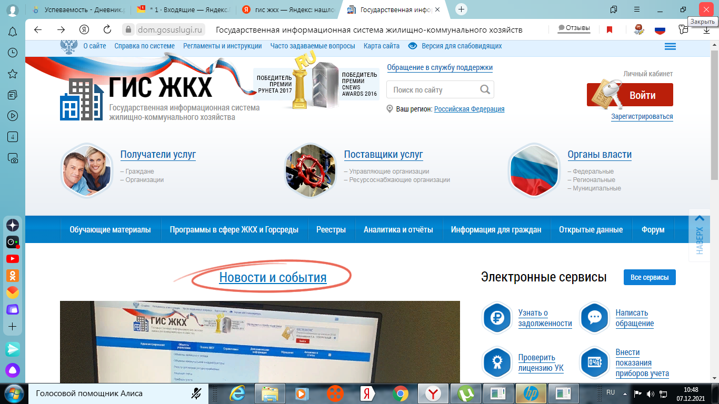719x404 pixels.
Task: Switch to гис жкх Яндекс search tab
Action: tap(287, 9)
